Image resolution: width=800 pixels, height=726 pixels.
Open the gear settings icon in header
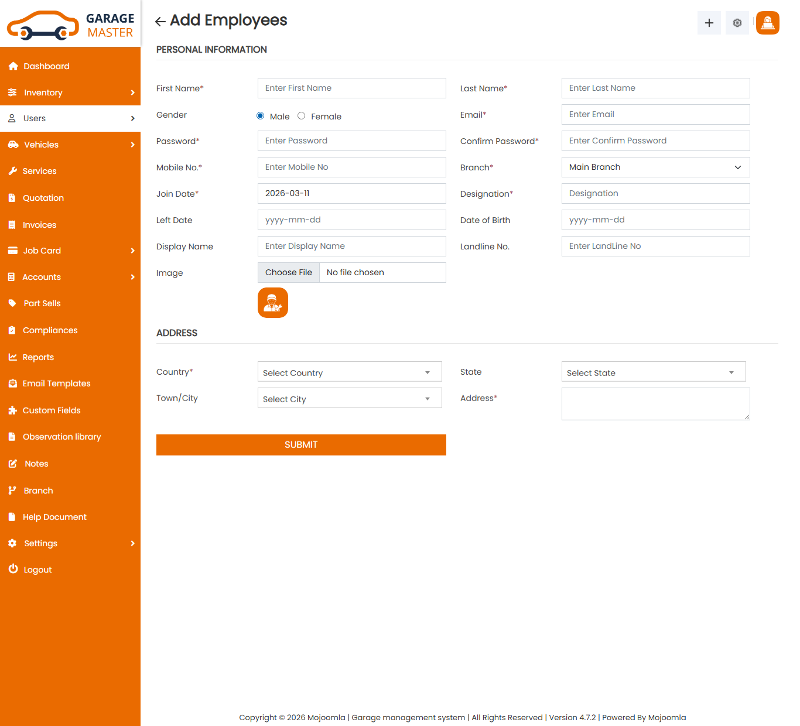coord(737,23)
